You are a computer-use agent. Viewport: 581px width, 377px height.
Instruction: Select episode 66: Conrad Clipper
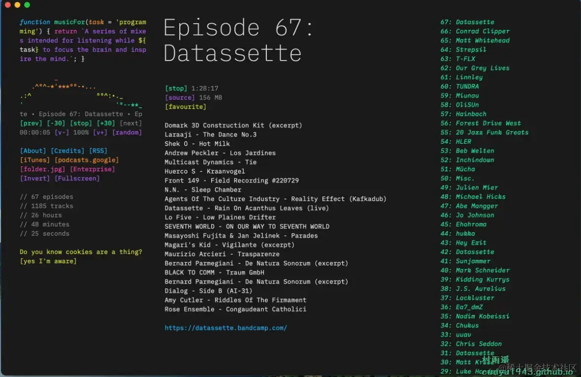[x=475, y=31]
